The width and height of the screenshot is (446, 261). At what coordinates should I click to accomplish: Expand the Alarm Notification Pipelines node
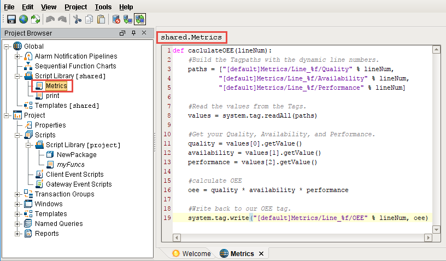click(x=17, y=56)
